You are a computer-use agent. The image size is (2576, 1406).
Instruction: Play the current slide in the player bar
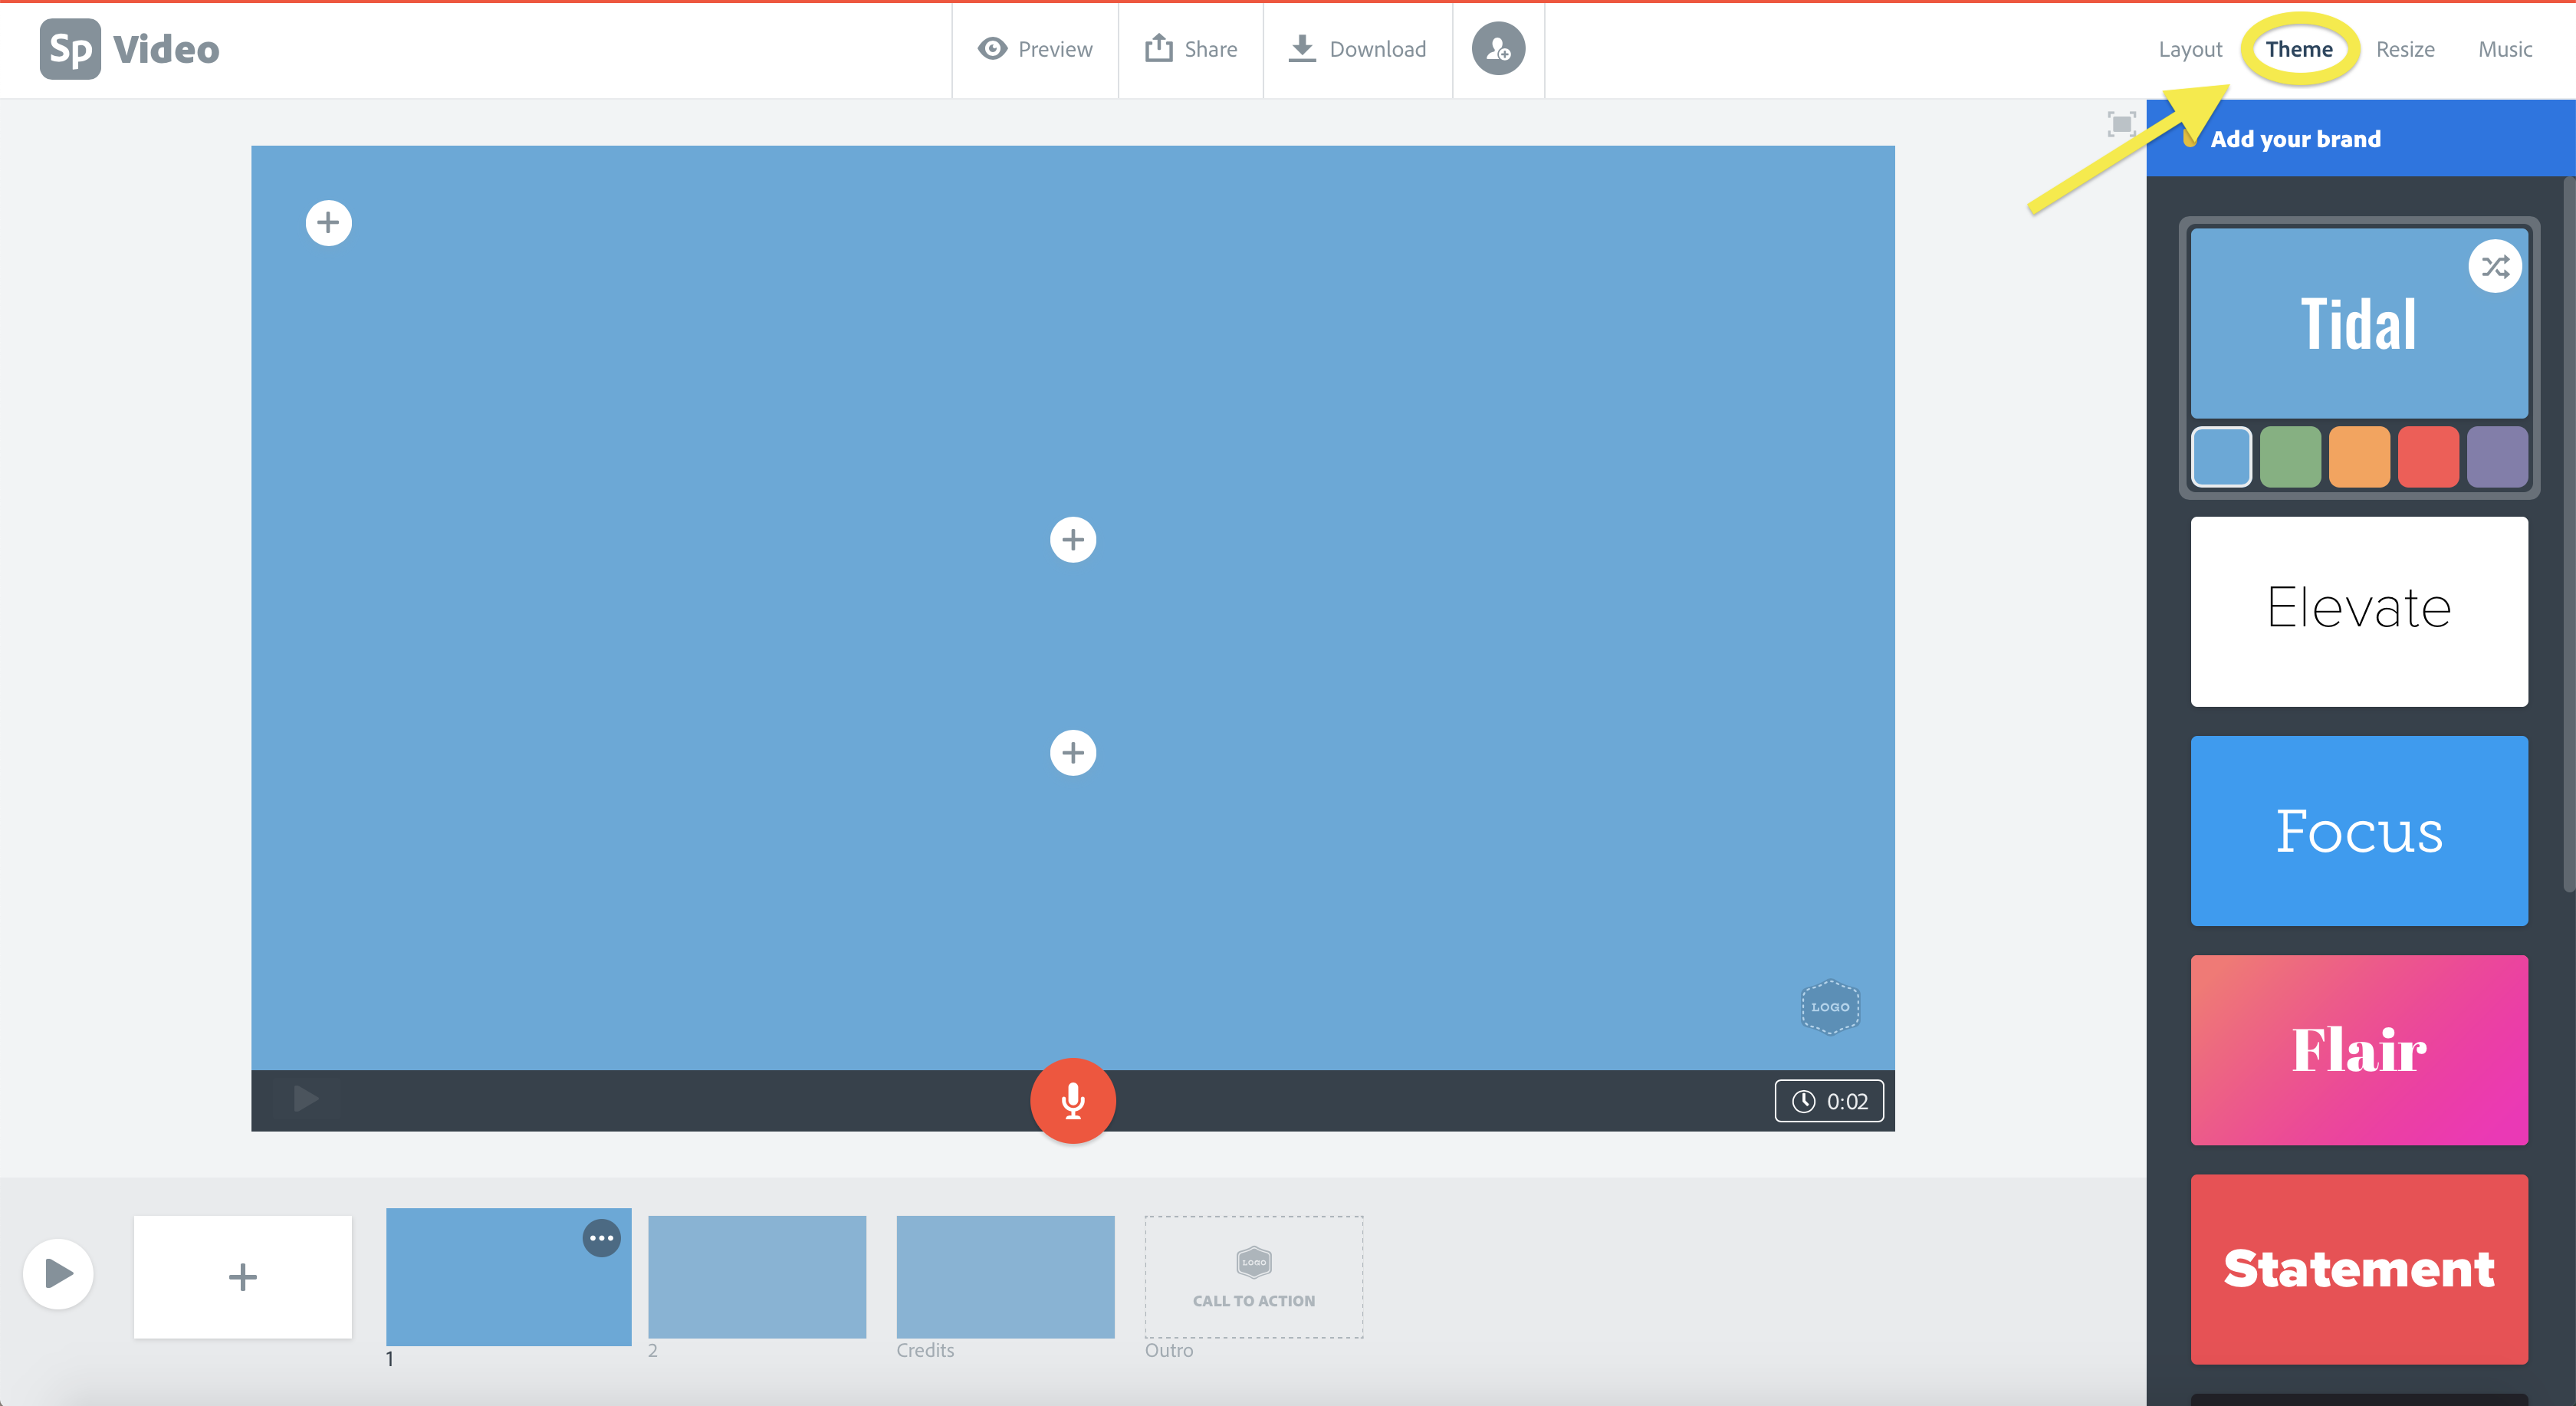(x=306, y=1099)
